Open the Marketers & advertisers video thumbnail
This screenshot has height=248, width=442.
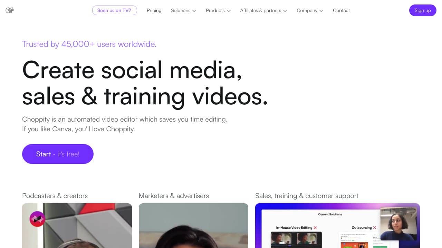tap(193, 226)
